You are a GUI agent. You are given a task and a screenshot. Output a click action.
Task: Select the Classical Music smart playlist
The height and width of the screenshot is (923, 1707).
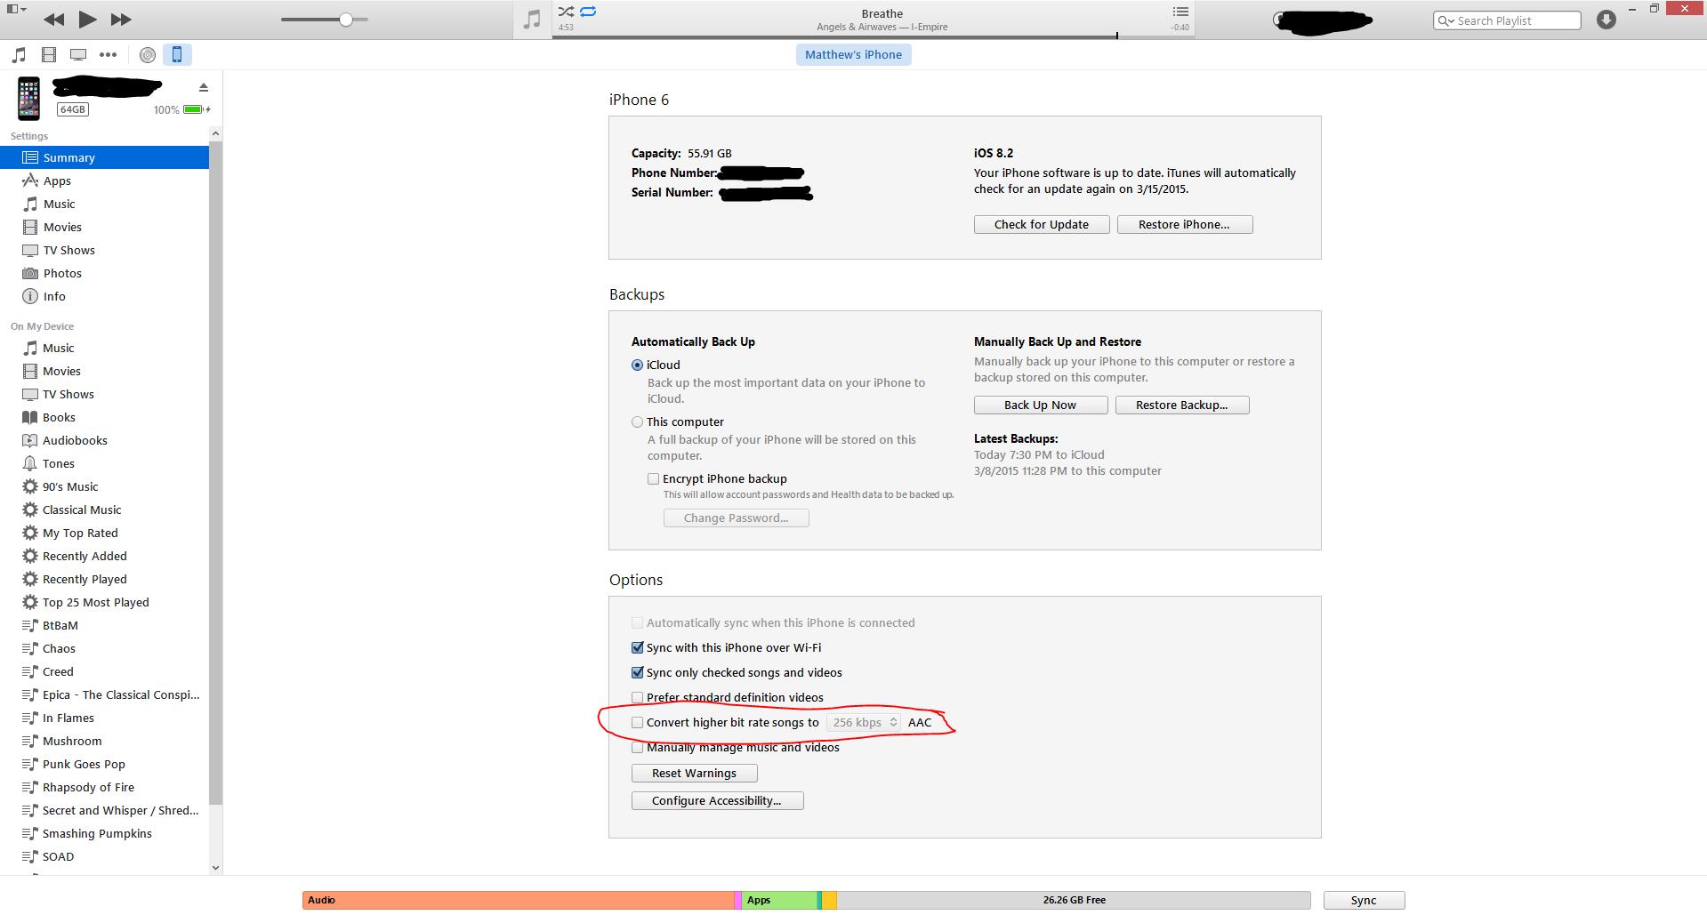(105, 510)
